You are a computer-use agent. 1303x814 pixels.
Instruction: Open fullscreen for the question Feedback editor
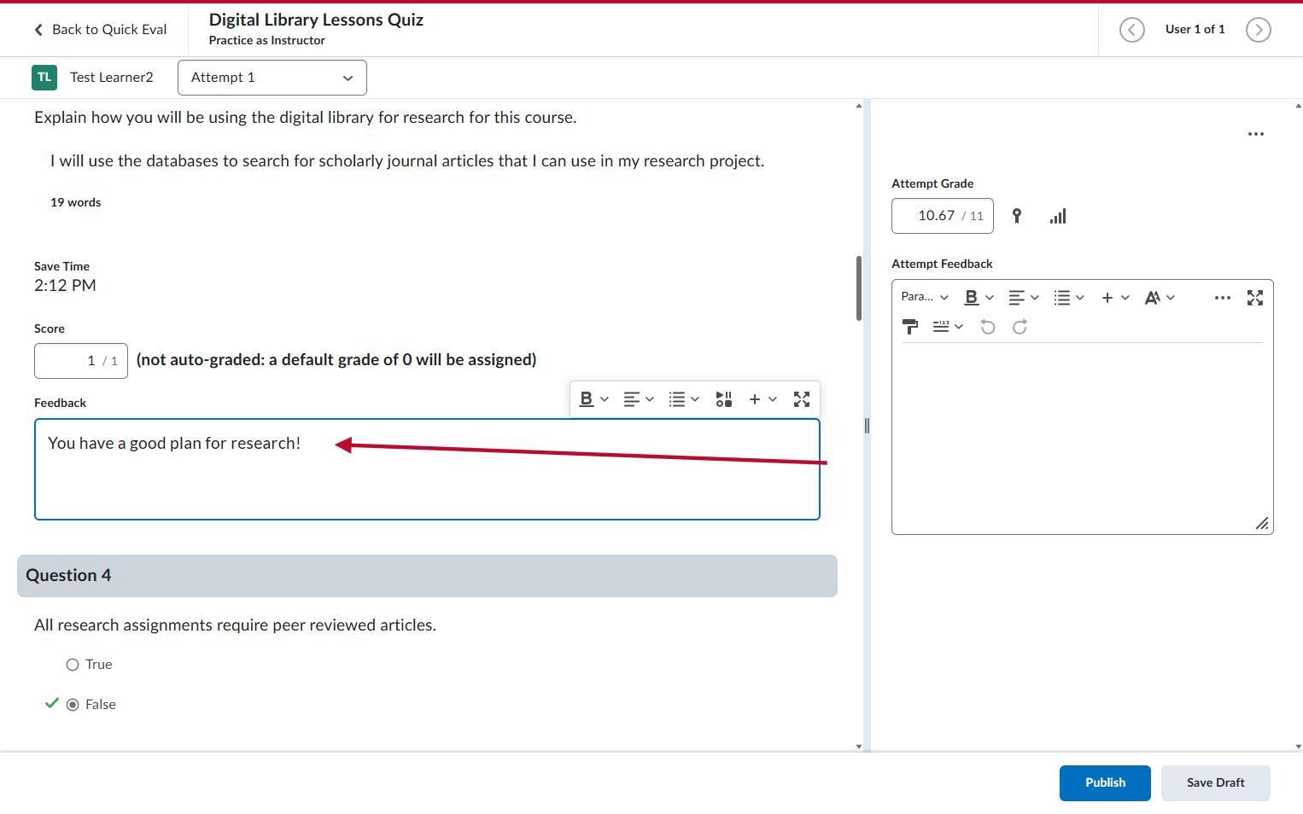pyautogui.click(x=801, y=399)
